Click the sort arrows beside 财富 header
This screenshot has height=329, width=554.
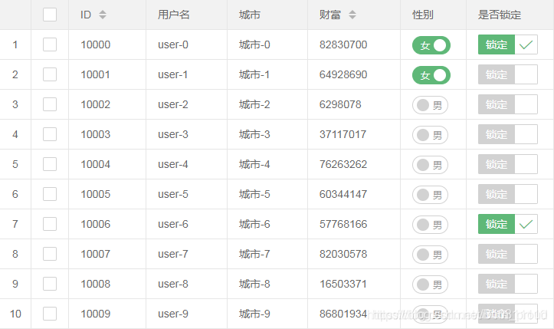352,15
